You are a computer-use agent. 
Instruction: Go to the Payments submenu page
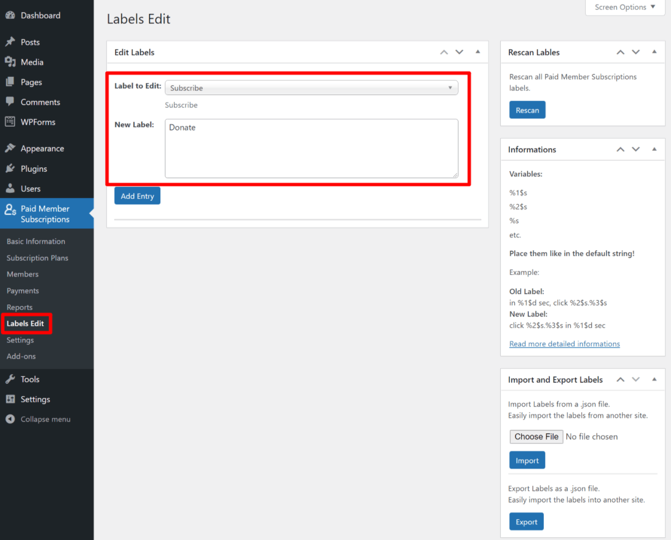point(23,291)
